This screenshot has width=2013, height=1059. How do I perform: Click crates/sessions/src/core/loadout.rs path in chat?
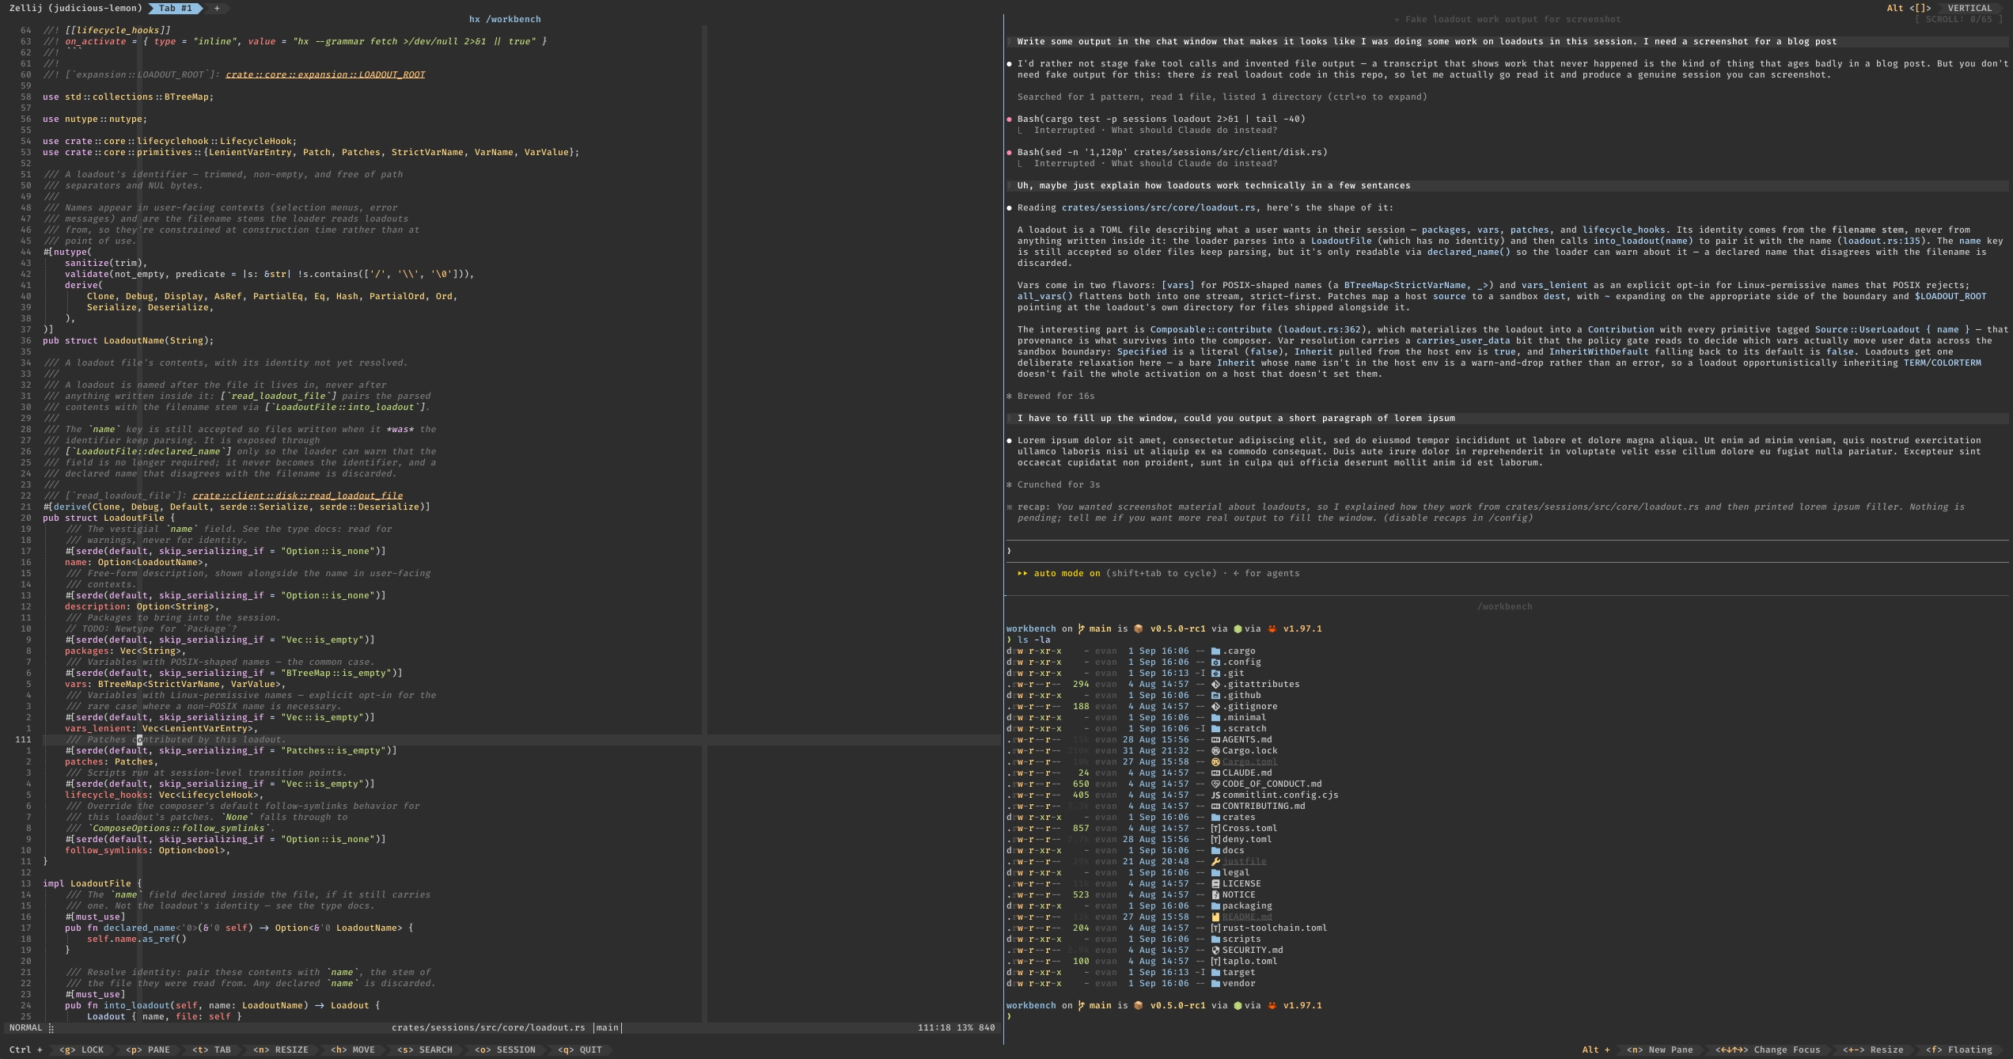tap(1158, 208)
